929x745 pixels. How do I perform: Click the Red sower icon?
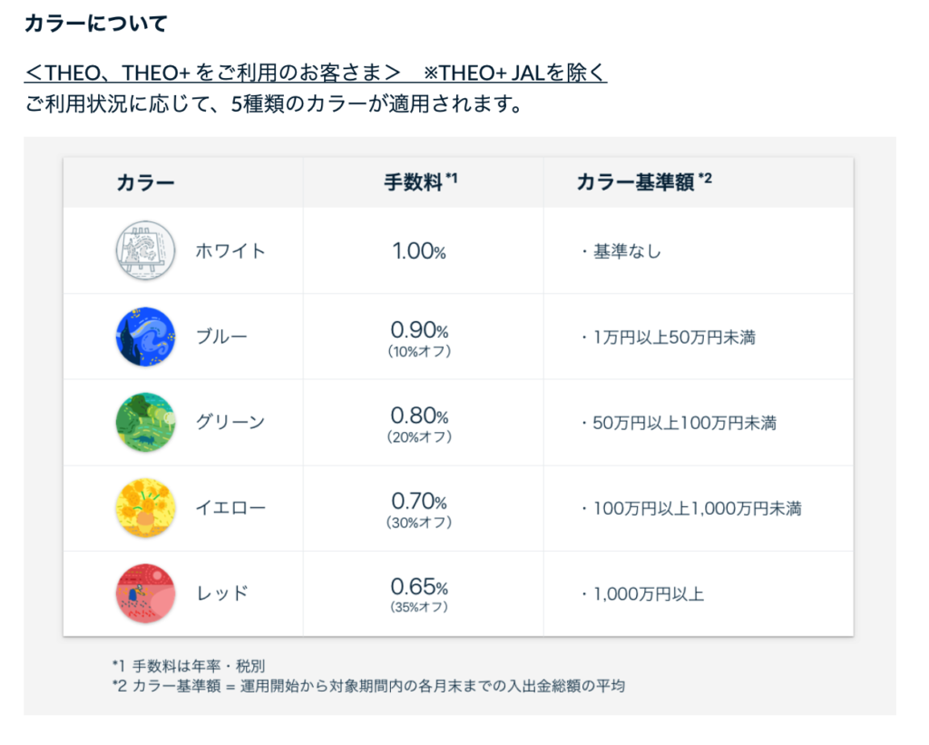tap(145, 593)
